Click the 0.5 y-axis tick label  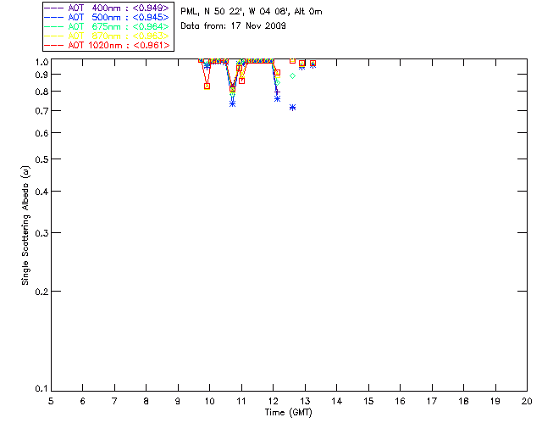[41, 159]
